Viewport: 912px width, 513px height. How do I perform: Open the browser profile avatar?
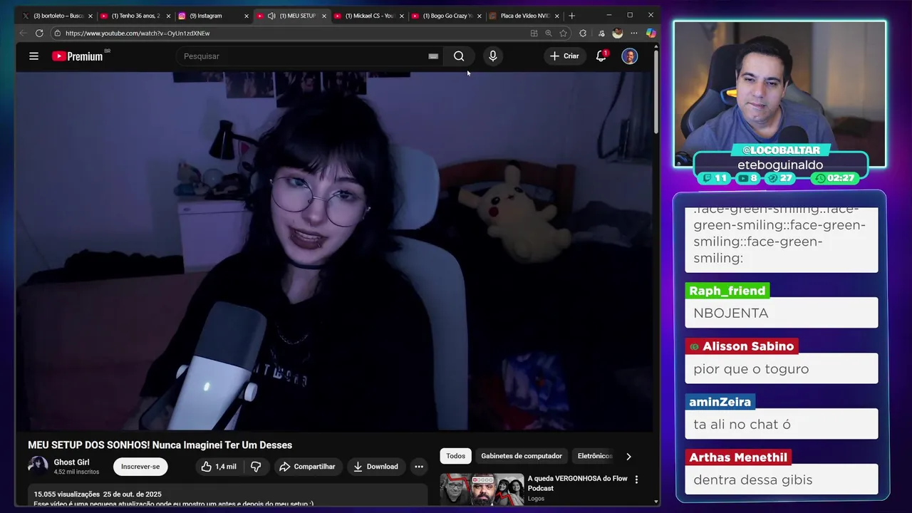[x=617, y=33]
